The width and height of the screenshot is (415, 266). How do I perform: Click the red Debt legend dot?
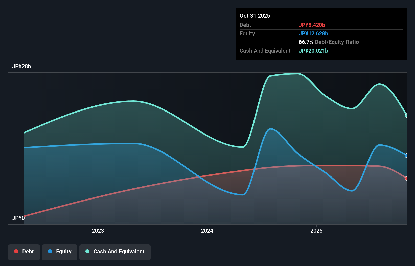(x=16, y=251)
